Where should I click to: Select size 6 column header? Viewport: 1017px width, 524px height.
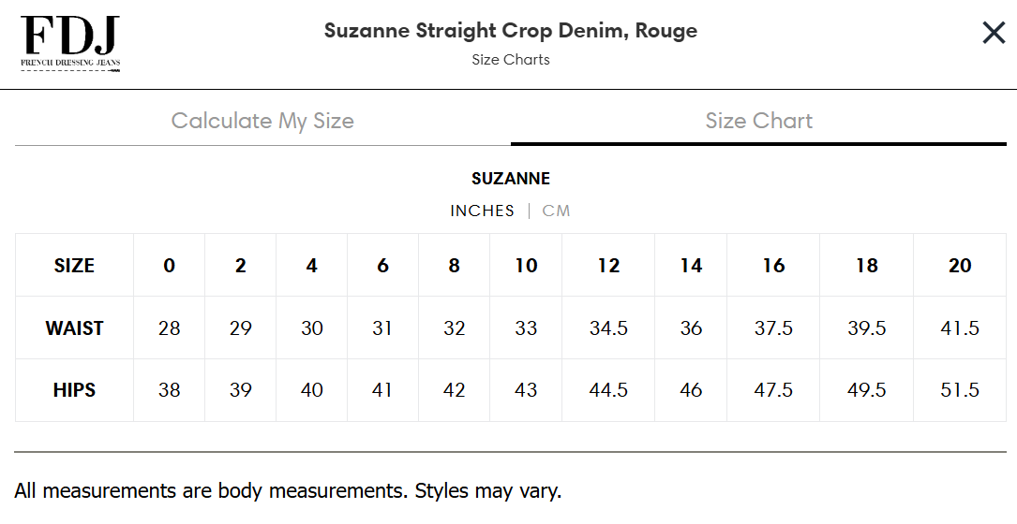click(382, 266)
